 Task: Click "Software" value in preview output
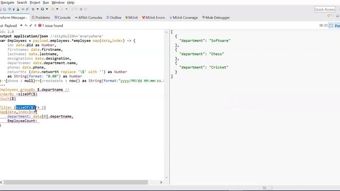[x=220, y=40]
